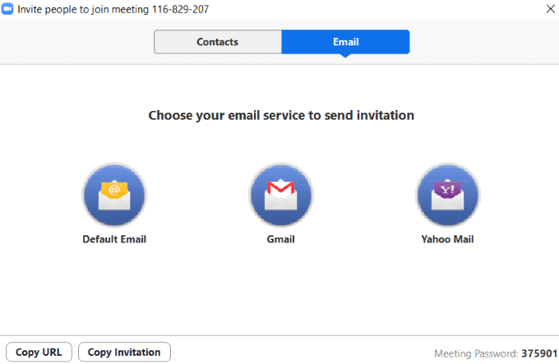Click the meeting password number 375901
The width and height of the screenshot is (559, 364).
pos(538,353)
